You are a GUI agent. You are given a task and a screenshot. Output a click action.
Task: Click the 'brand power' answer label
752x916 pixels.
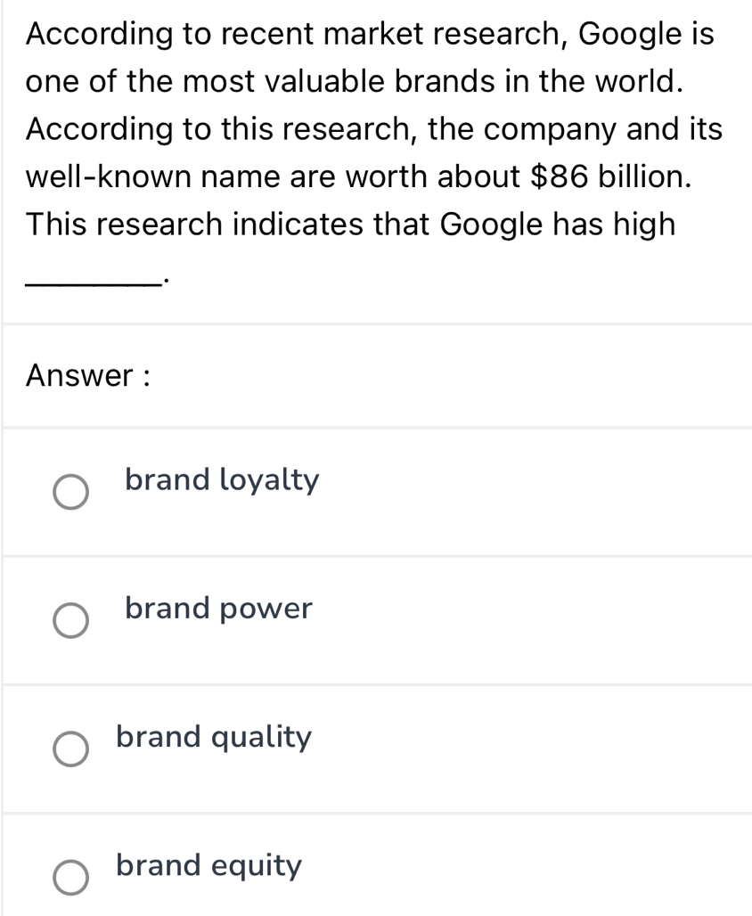click(x=219, y=609)
